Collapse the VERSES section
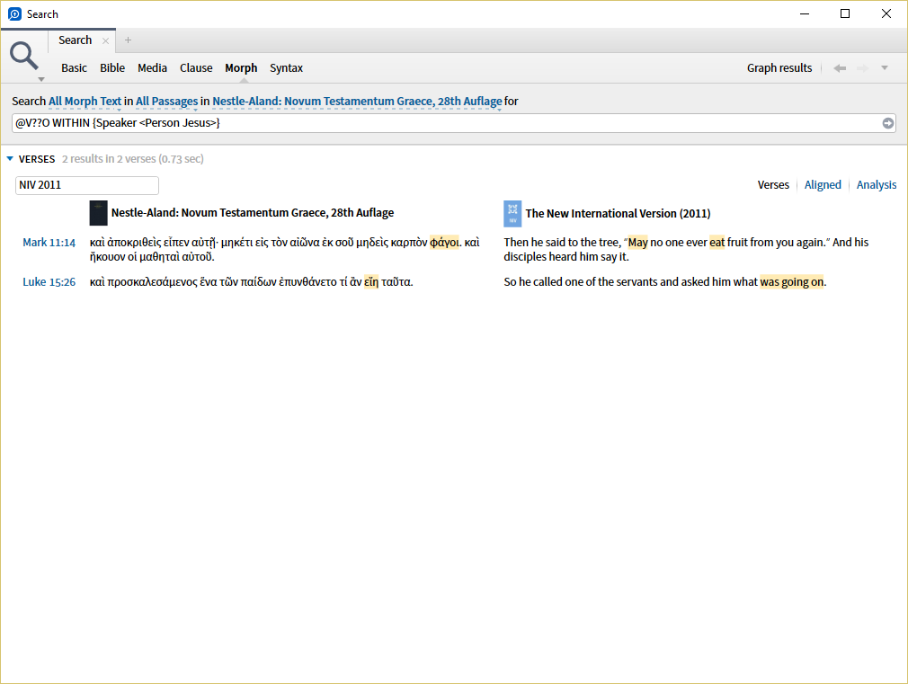This screenshot has width=908, height=684. (x=10, y=159)
